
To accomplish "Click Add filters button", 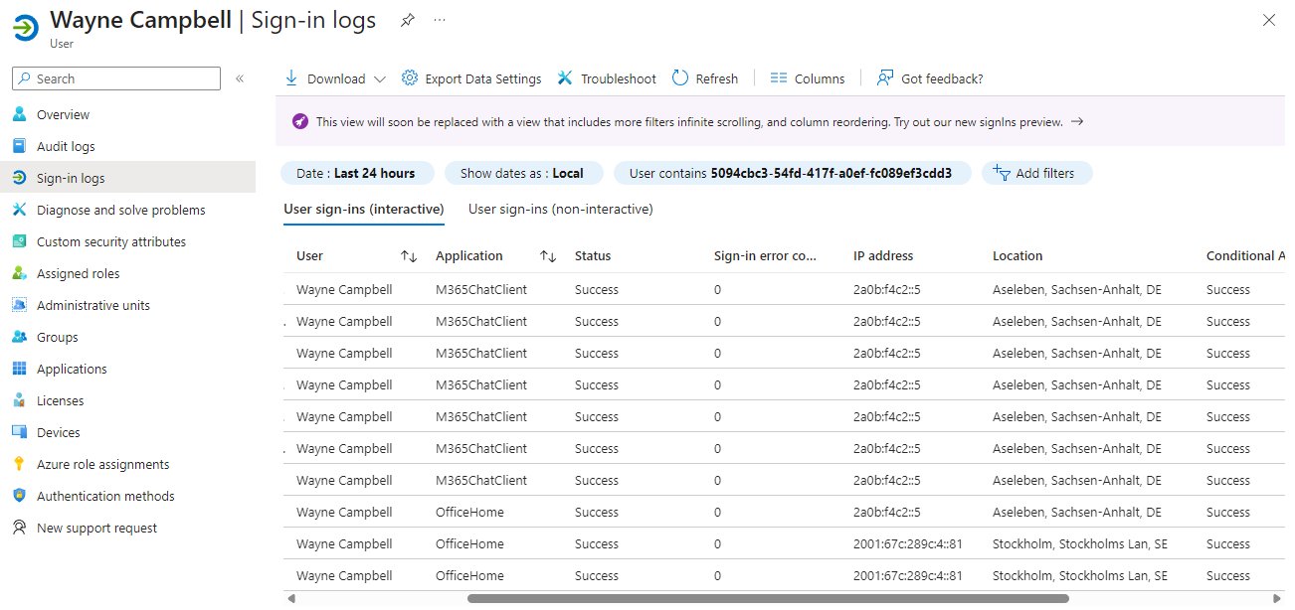I will [x=1036, y=173].
